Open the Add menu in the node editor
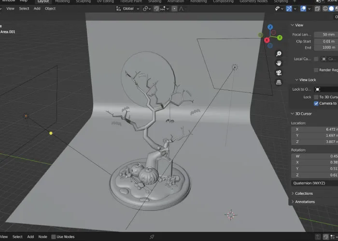The height and width of the screenshot is (241, 338). pyautogui.click(x=30, y=237)
